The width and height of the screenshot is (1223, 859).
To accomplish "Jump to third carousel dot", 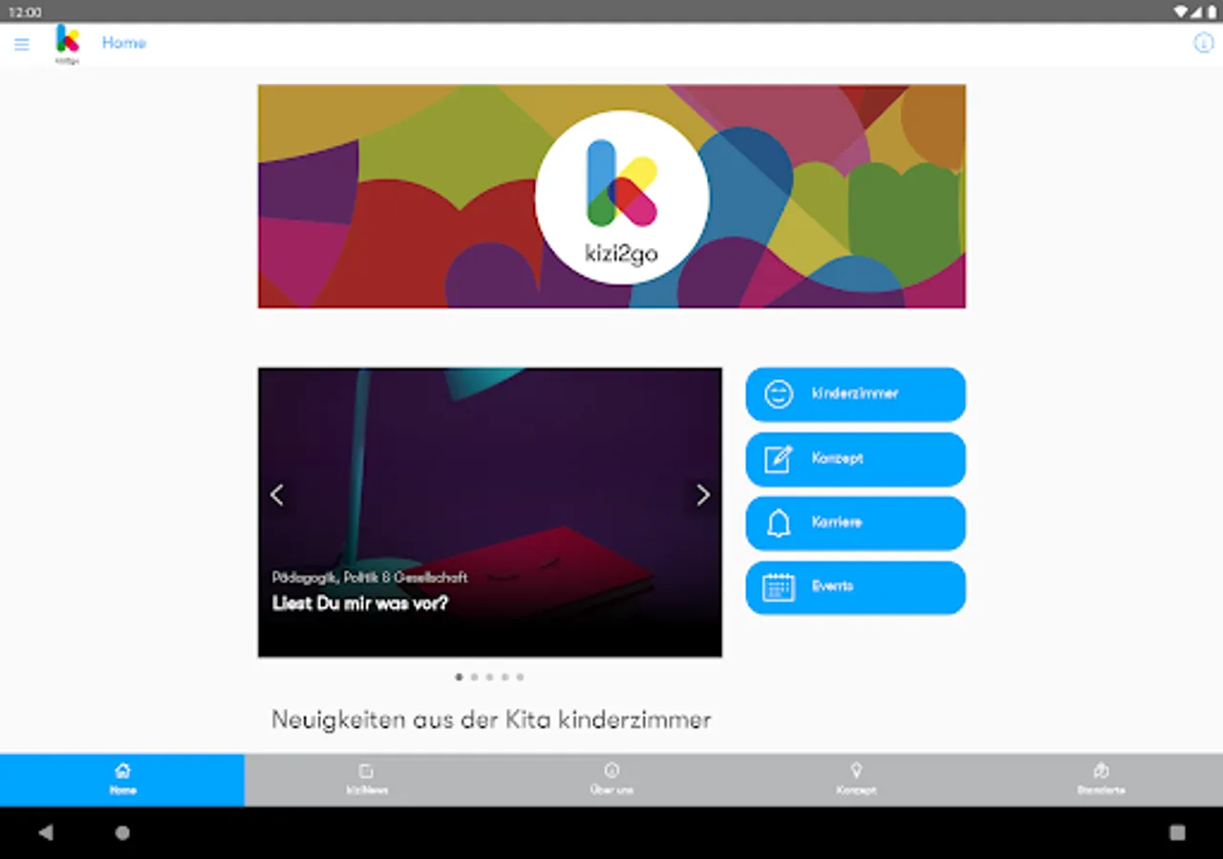I will [x=489, y=677].
